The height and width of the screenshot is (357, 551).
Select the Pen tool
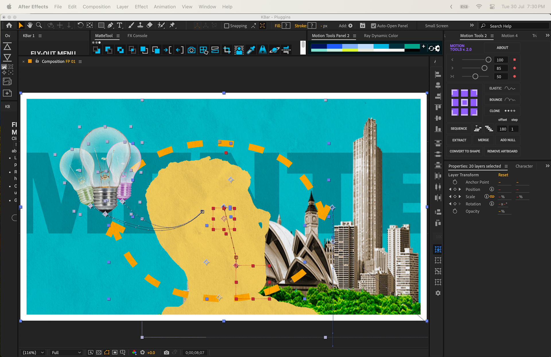tap(110, 25)
